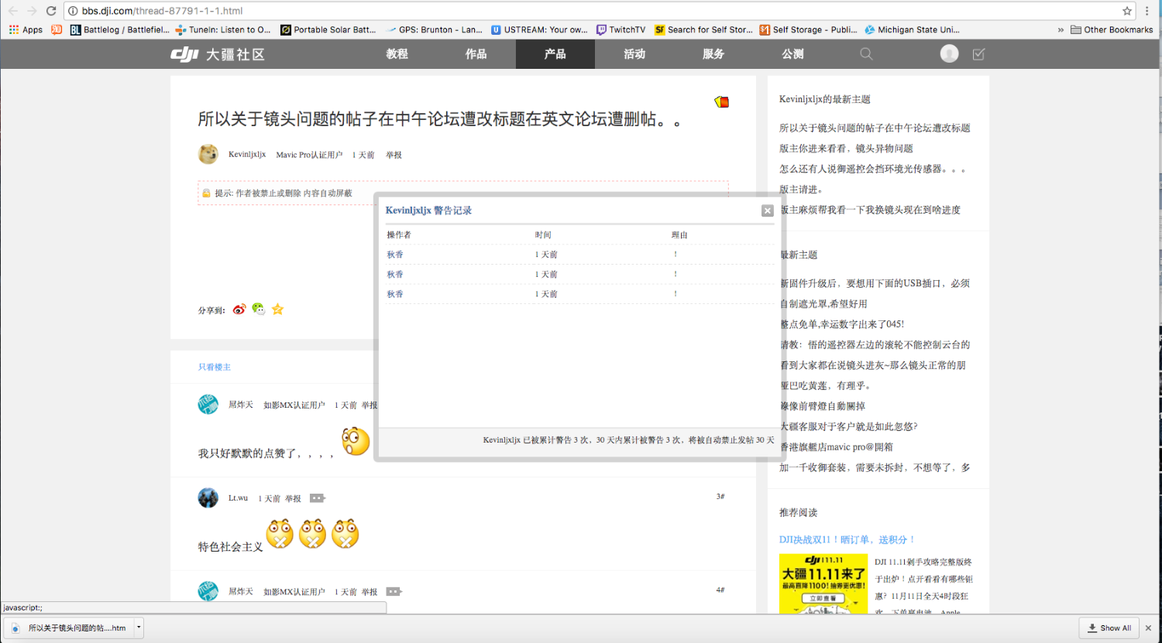This screenshot has height=643, width=1162.
Task: Click the Lt.wu username link
Action: pos(238,498)
